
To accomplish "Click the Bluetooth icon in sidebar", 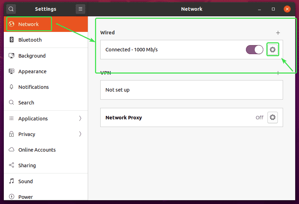I will pyautogui.click(x=11, y=40).
